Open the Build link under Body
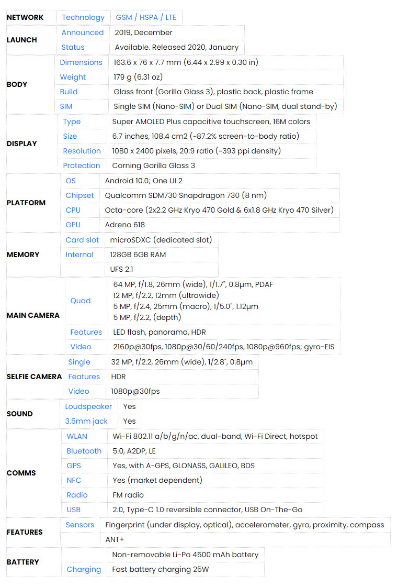The image size is (398, 586). point(69,92)
